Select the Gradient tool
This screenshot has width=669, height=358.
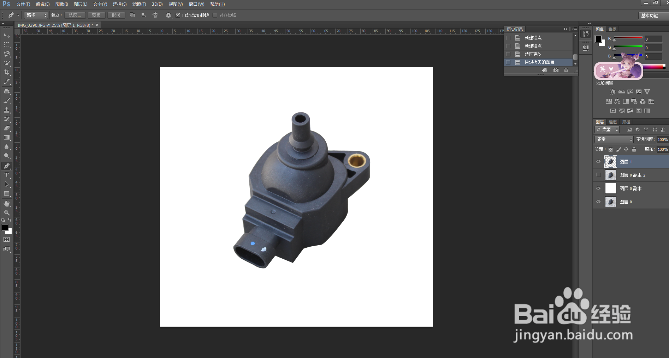point(7,137)
